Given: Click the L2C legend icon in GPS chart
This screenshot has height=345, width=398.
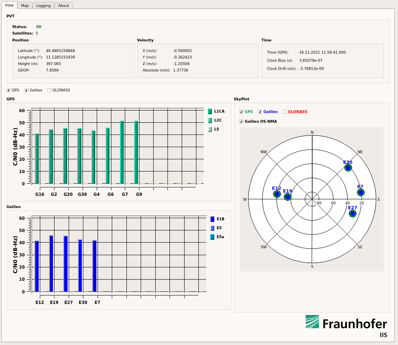Looking at the screenshot, I should 211,120.
